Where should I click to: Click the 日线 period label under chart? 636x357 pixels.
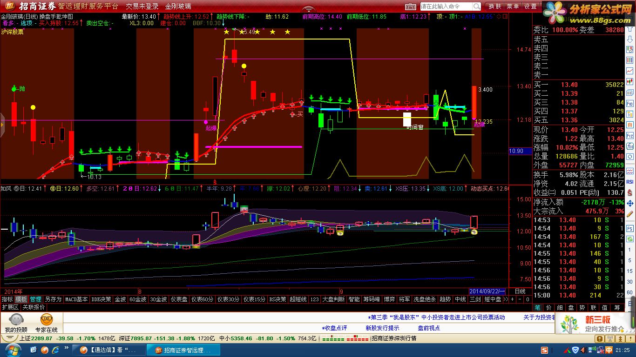tap(520, 291)
